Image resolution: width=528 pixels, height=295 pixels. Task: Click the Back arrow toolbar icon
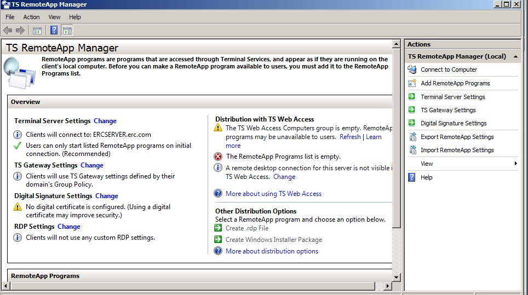[x=8, y=31]
